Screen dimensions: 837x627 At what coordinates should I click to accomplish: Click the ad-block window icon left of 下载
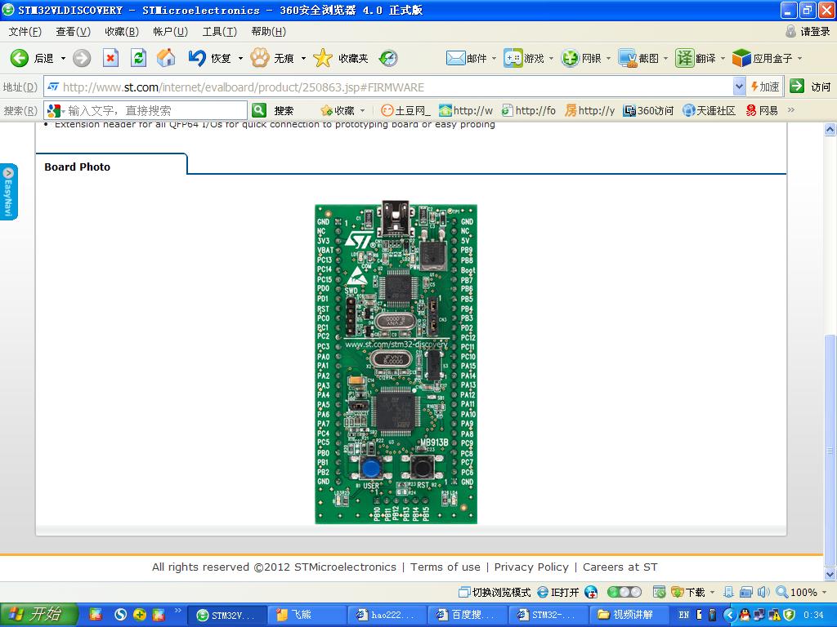(660, 593)
